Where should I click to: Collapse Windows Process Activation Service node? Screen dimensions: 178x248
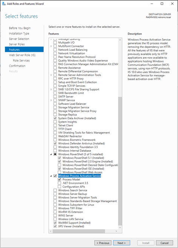tap(51, 176)
